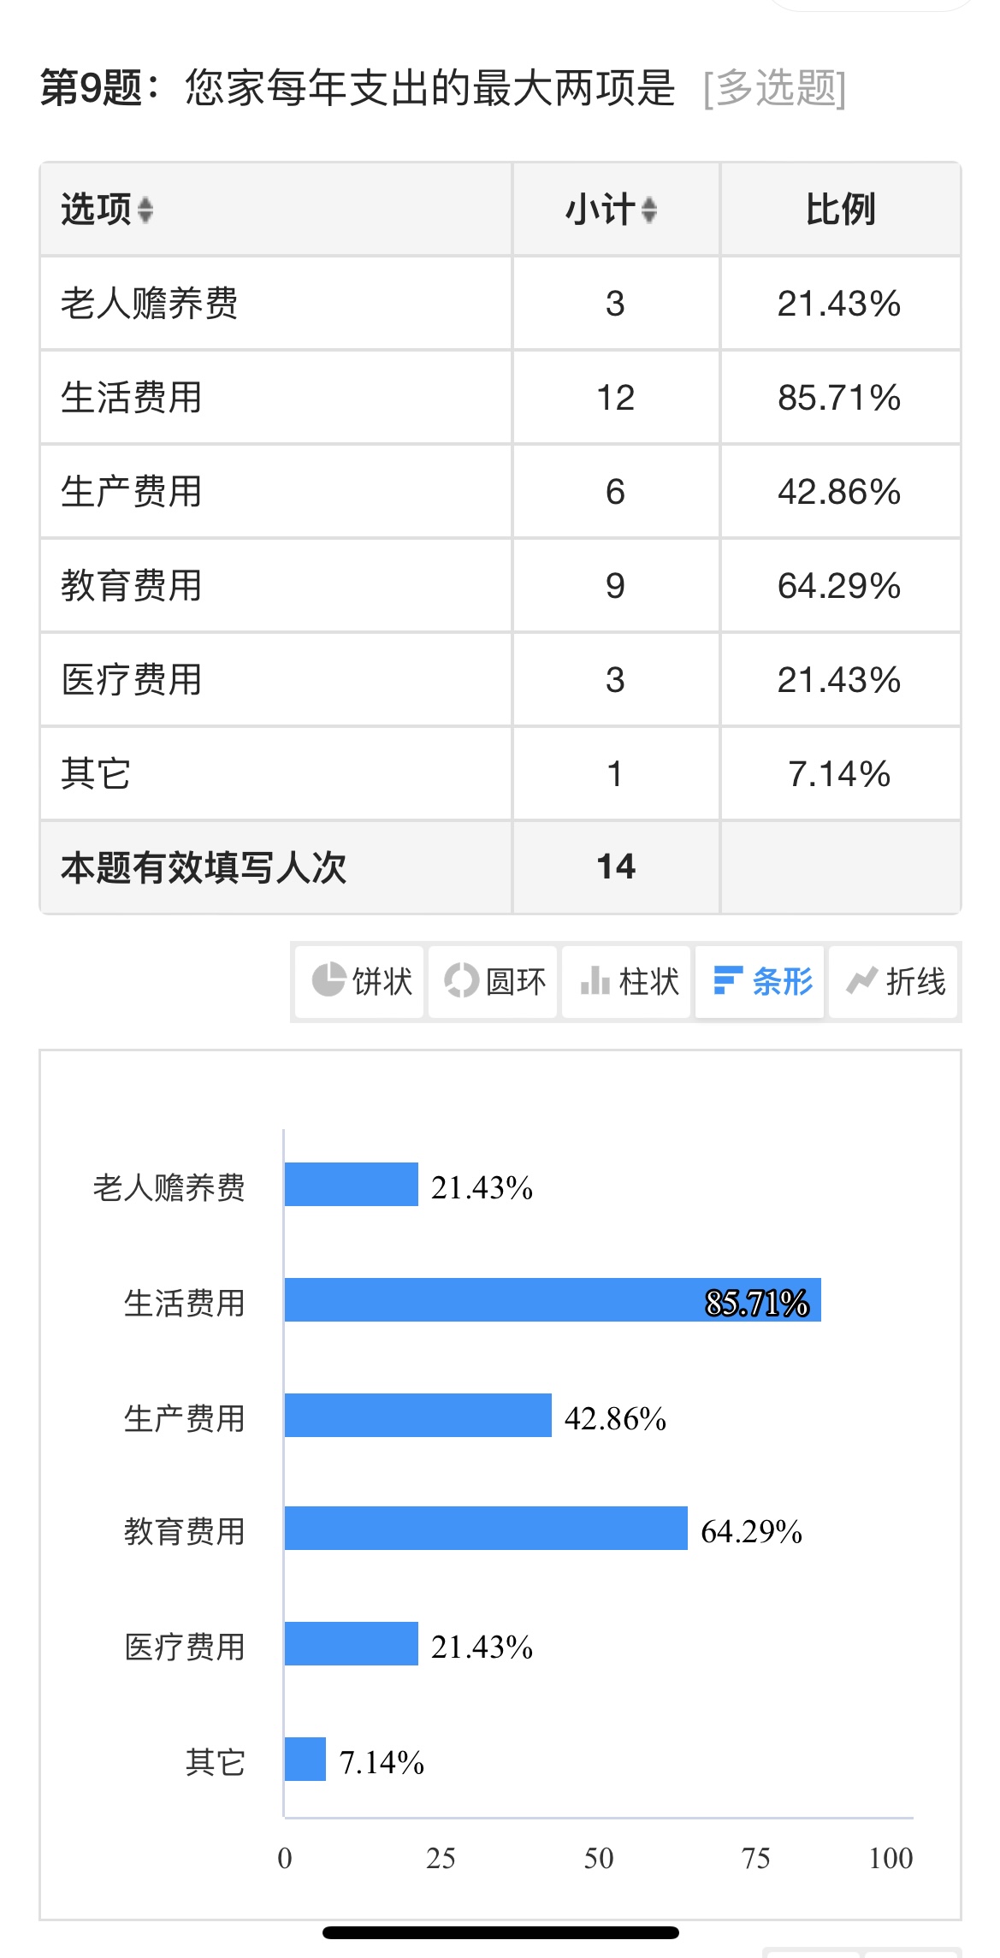Click the 比例 column header
The height and width of the screenshot is (1958, 1000).
840,210
